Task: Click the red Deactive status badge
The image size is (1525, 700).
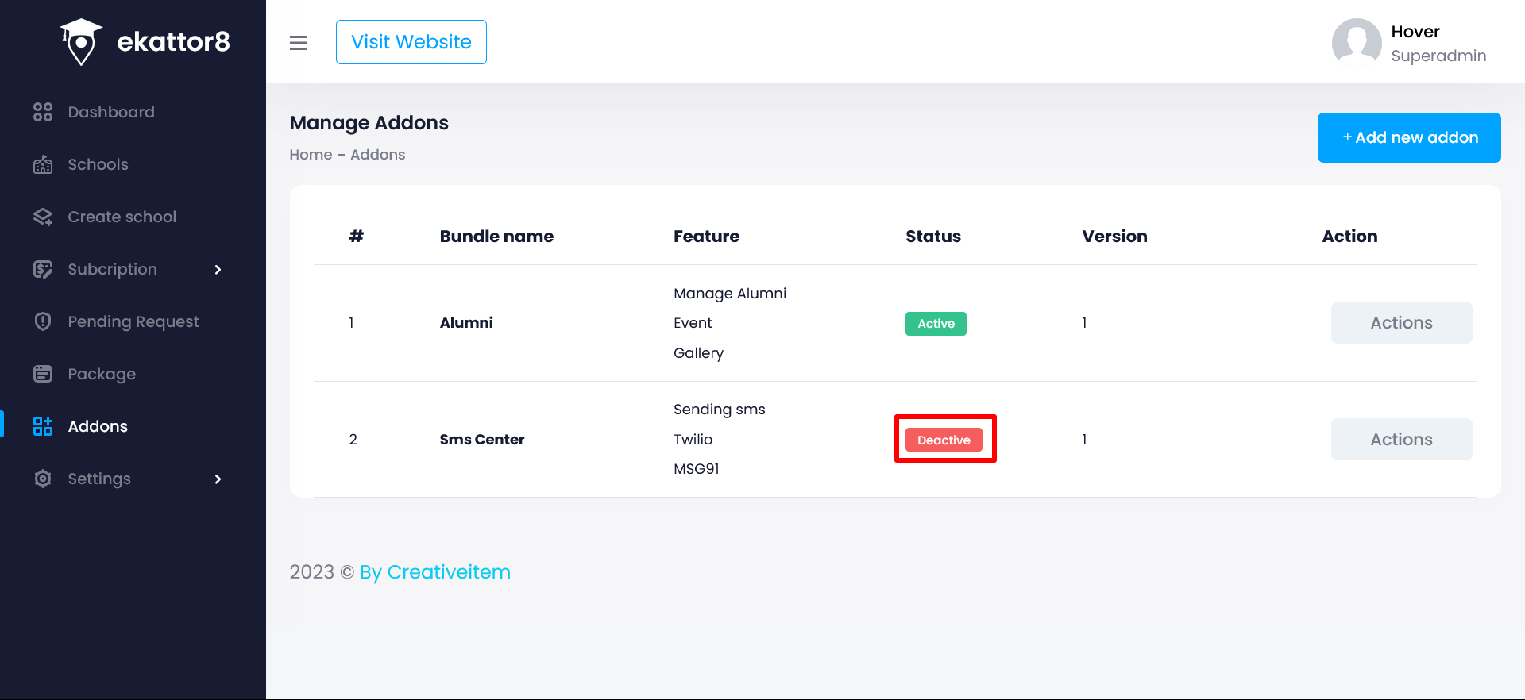Action: coord(944,440)
